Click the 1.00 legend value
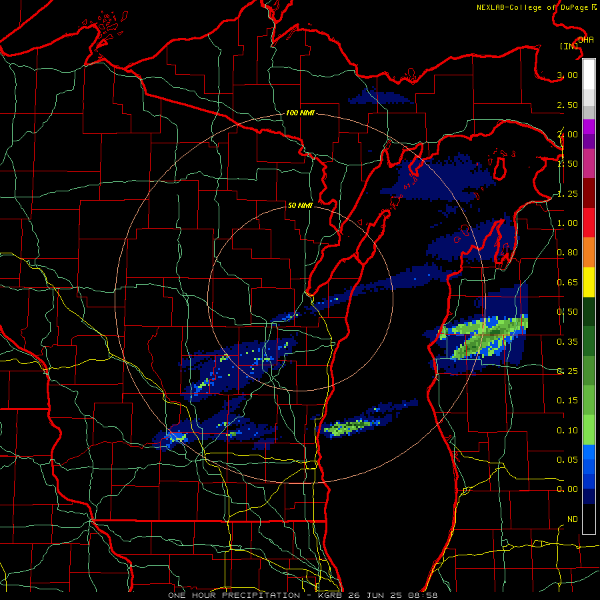600x600 pixels. 567,223
